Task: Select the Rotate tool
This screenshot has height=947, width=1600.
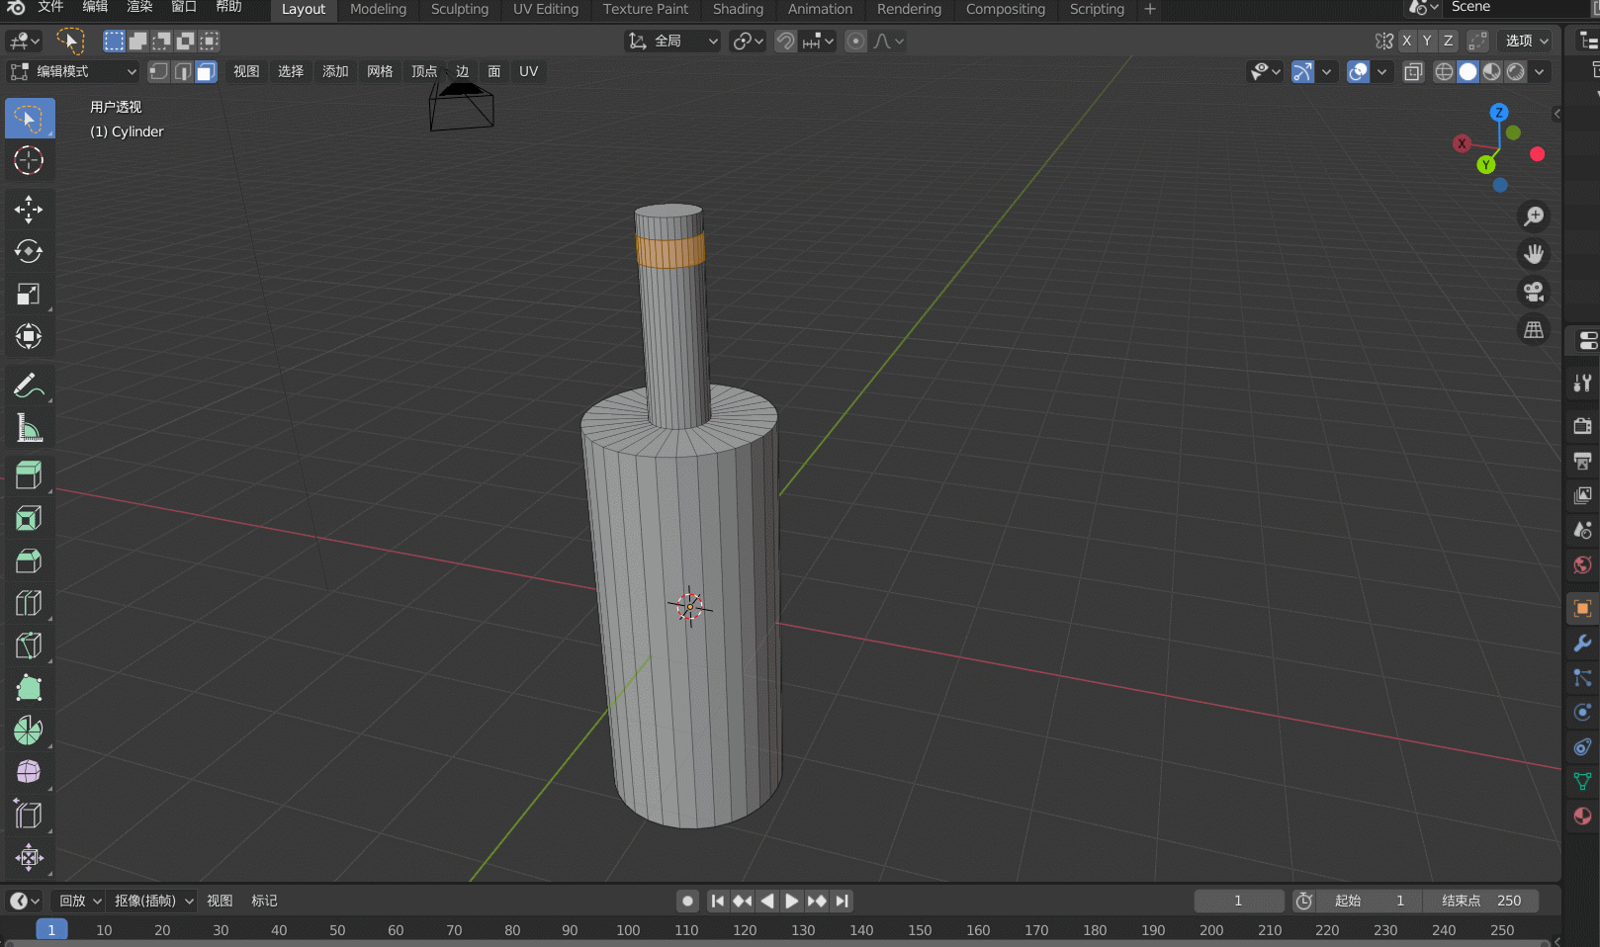Action: tap(29, 251)
